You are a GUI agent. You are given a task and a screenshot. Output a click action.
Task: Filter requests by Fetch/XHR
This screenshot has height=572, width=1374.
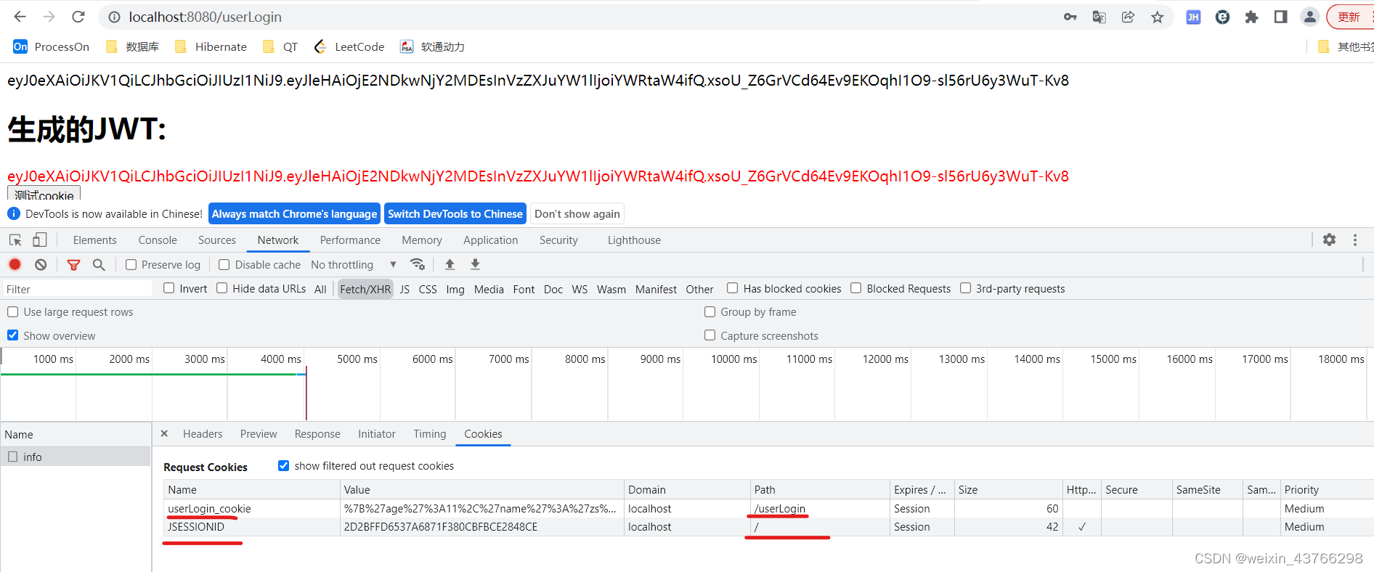coord(365,289)
